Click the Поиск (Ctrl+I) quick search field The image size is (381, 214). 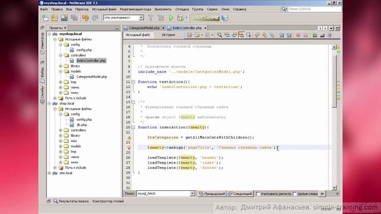pyautogui.click(x=315, y=10)
